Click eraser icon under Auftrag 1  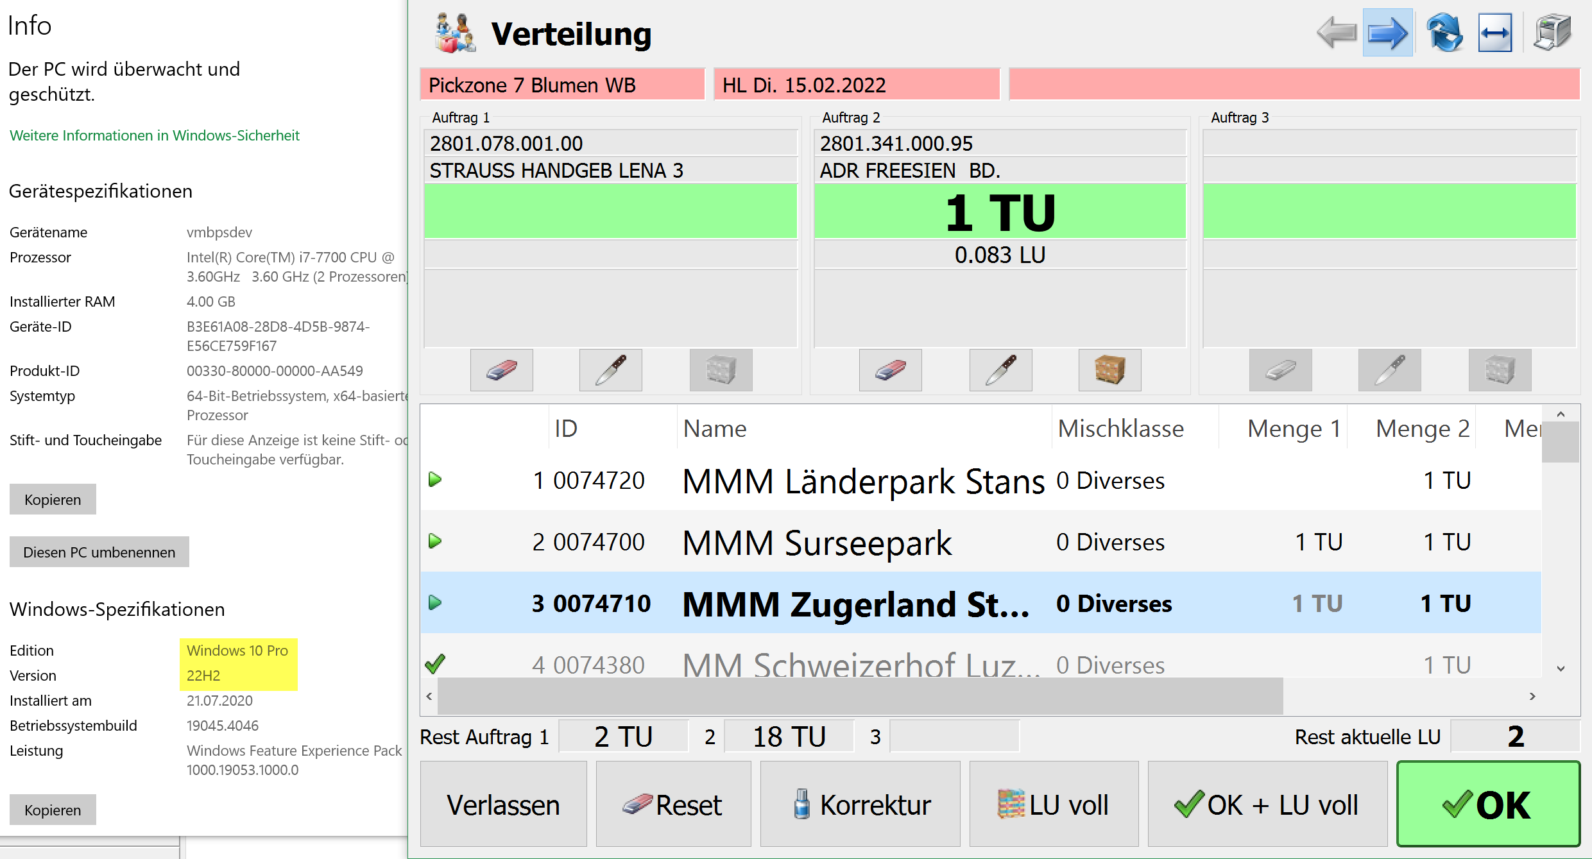pyautogui.click(x=501, y=370)
